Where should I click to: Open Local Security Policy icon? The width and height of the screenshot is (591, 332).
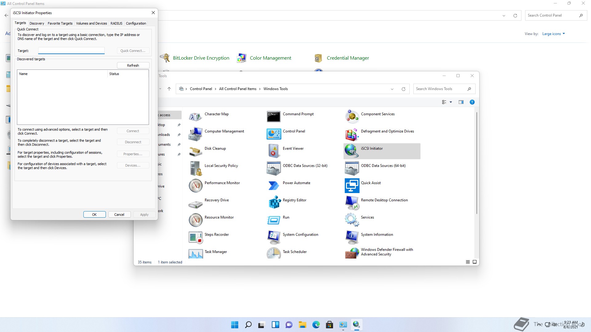[x=195, y=168]
